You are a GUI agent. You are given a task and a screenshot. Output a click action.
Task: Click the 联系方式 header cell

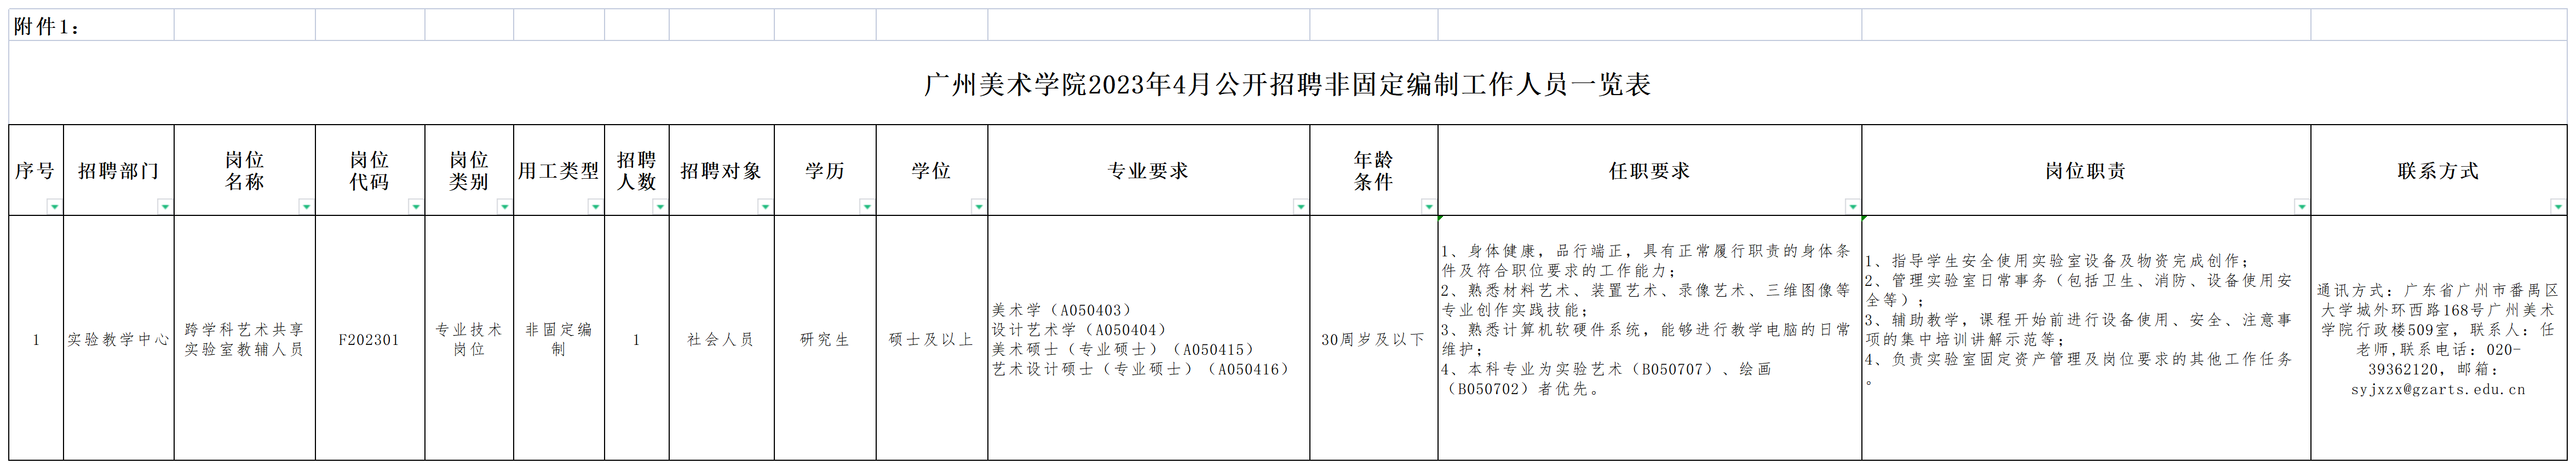pyautogui.click(x=2438, y=171)
